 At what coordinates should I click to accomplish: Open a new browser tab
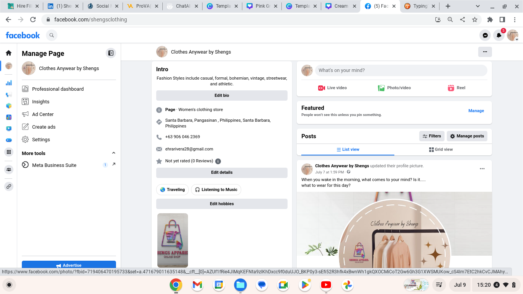pyautogui.click(x=448, y=6)
